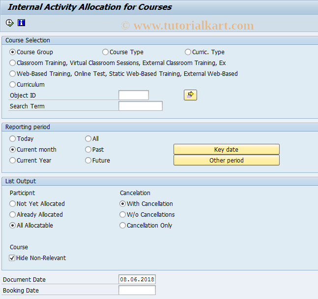Choose the Web-Based Training radio option
Screen dimensions: 318x299
pyautogui.click(x=12, y=73)
